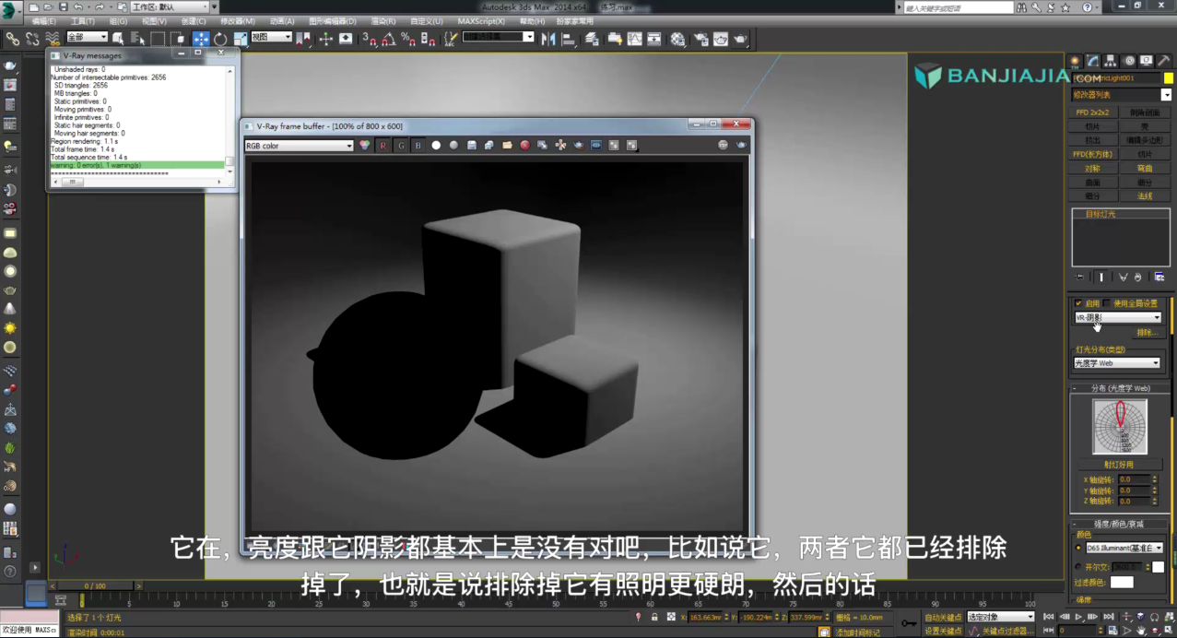
Task: Toggle green channel in V-Ray frame buffer
Action: click(x=401, y=145)
